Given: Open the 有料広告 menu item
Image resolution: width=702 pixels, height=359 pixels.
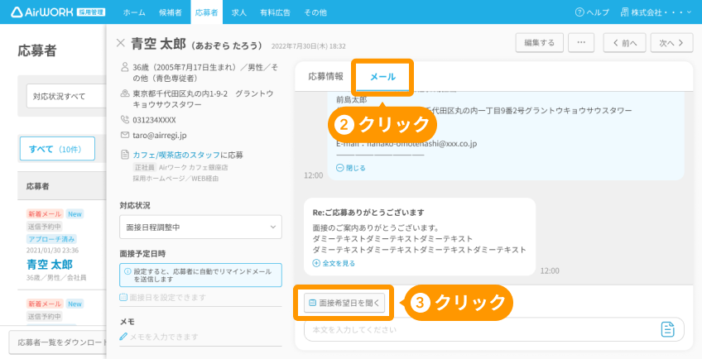Looking at the screenshot, I should (275, 12).
